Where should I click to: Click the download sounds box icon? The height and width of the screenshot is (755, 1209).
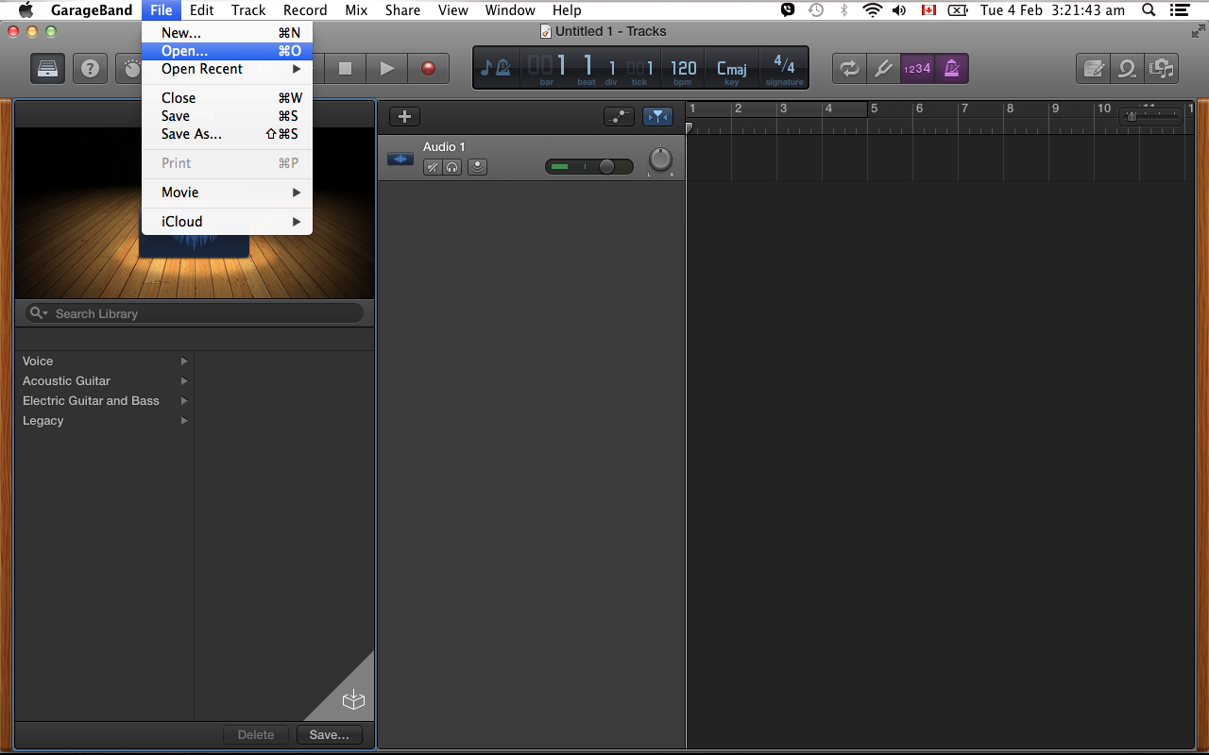coord(353,699)
